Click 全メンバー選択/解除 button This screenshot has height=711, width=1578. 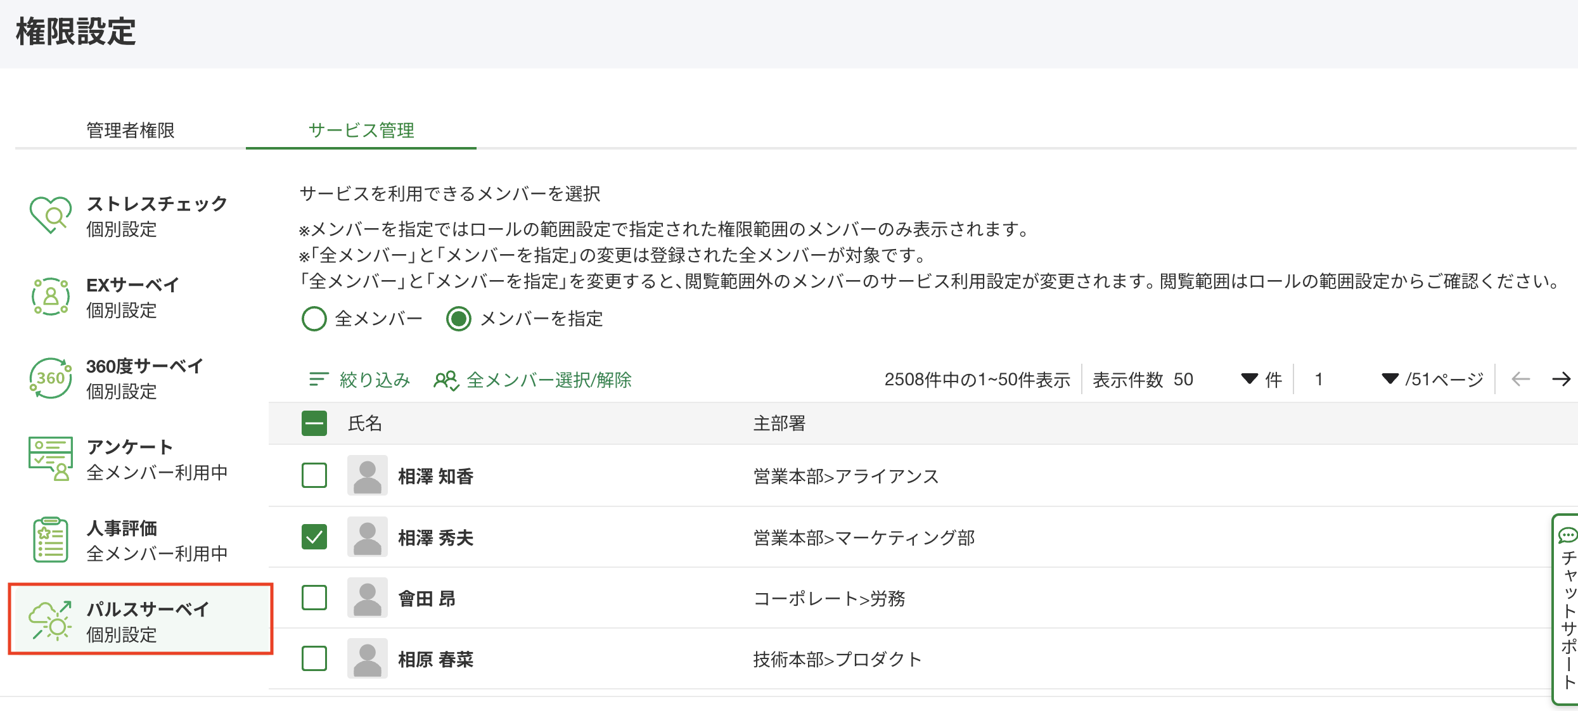[533, 380]
